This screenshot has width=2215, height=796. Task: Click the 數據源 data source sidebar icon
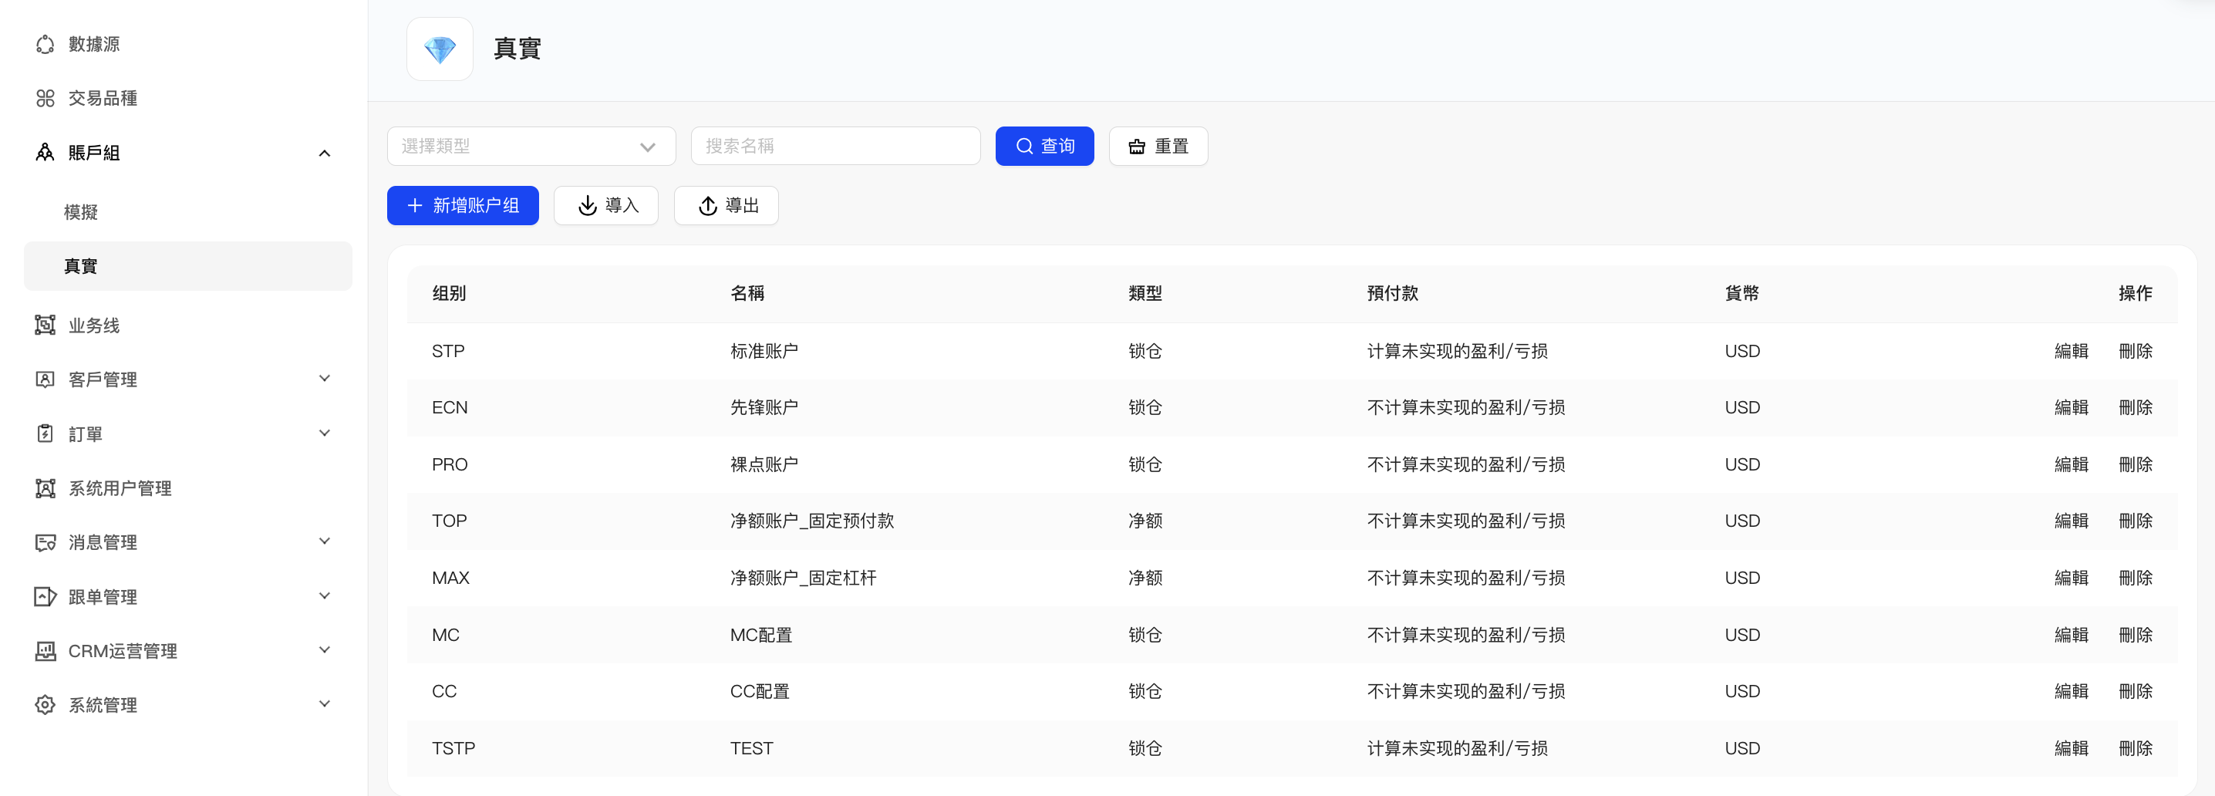point(45,44)
